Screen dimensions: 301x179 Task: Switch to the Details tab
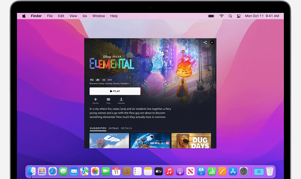(x=126, y=128)
